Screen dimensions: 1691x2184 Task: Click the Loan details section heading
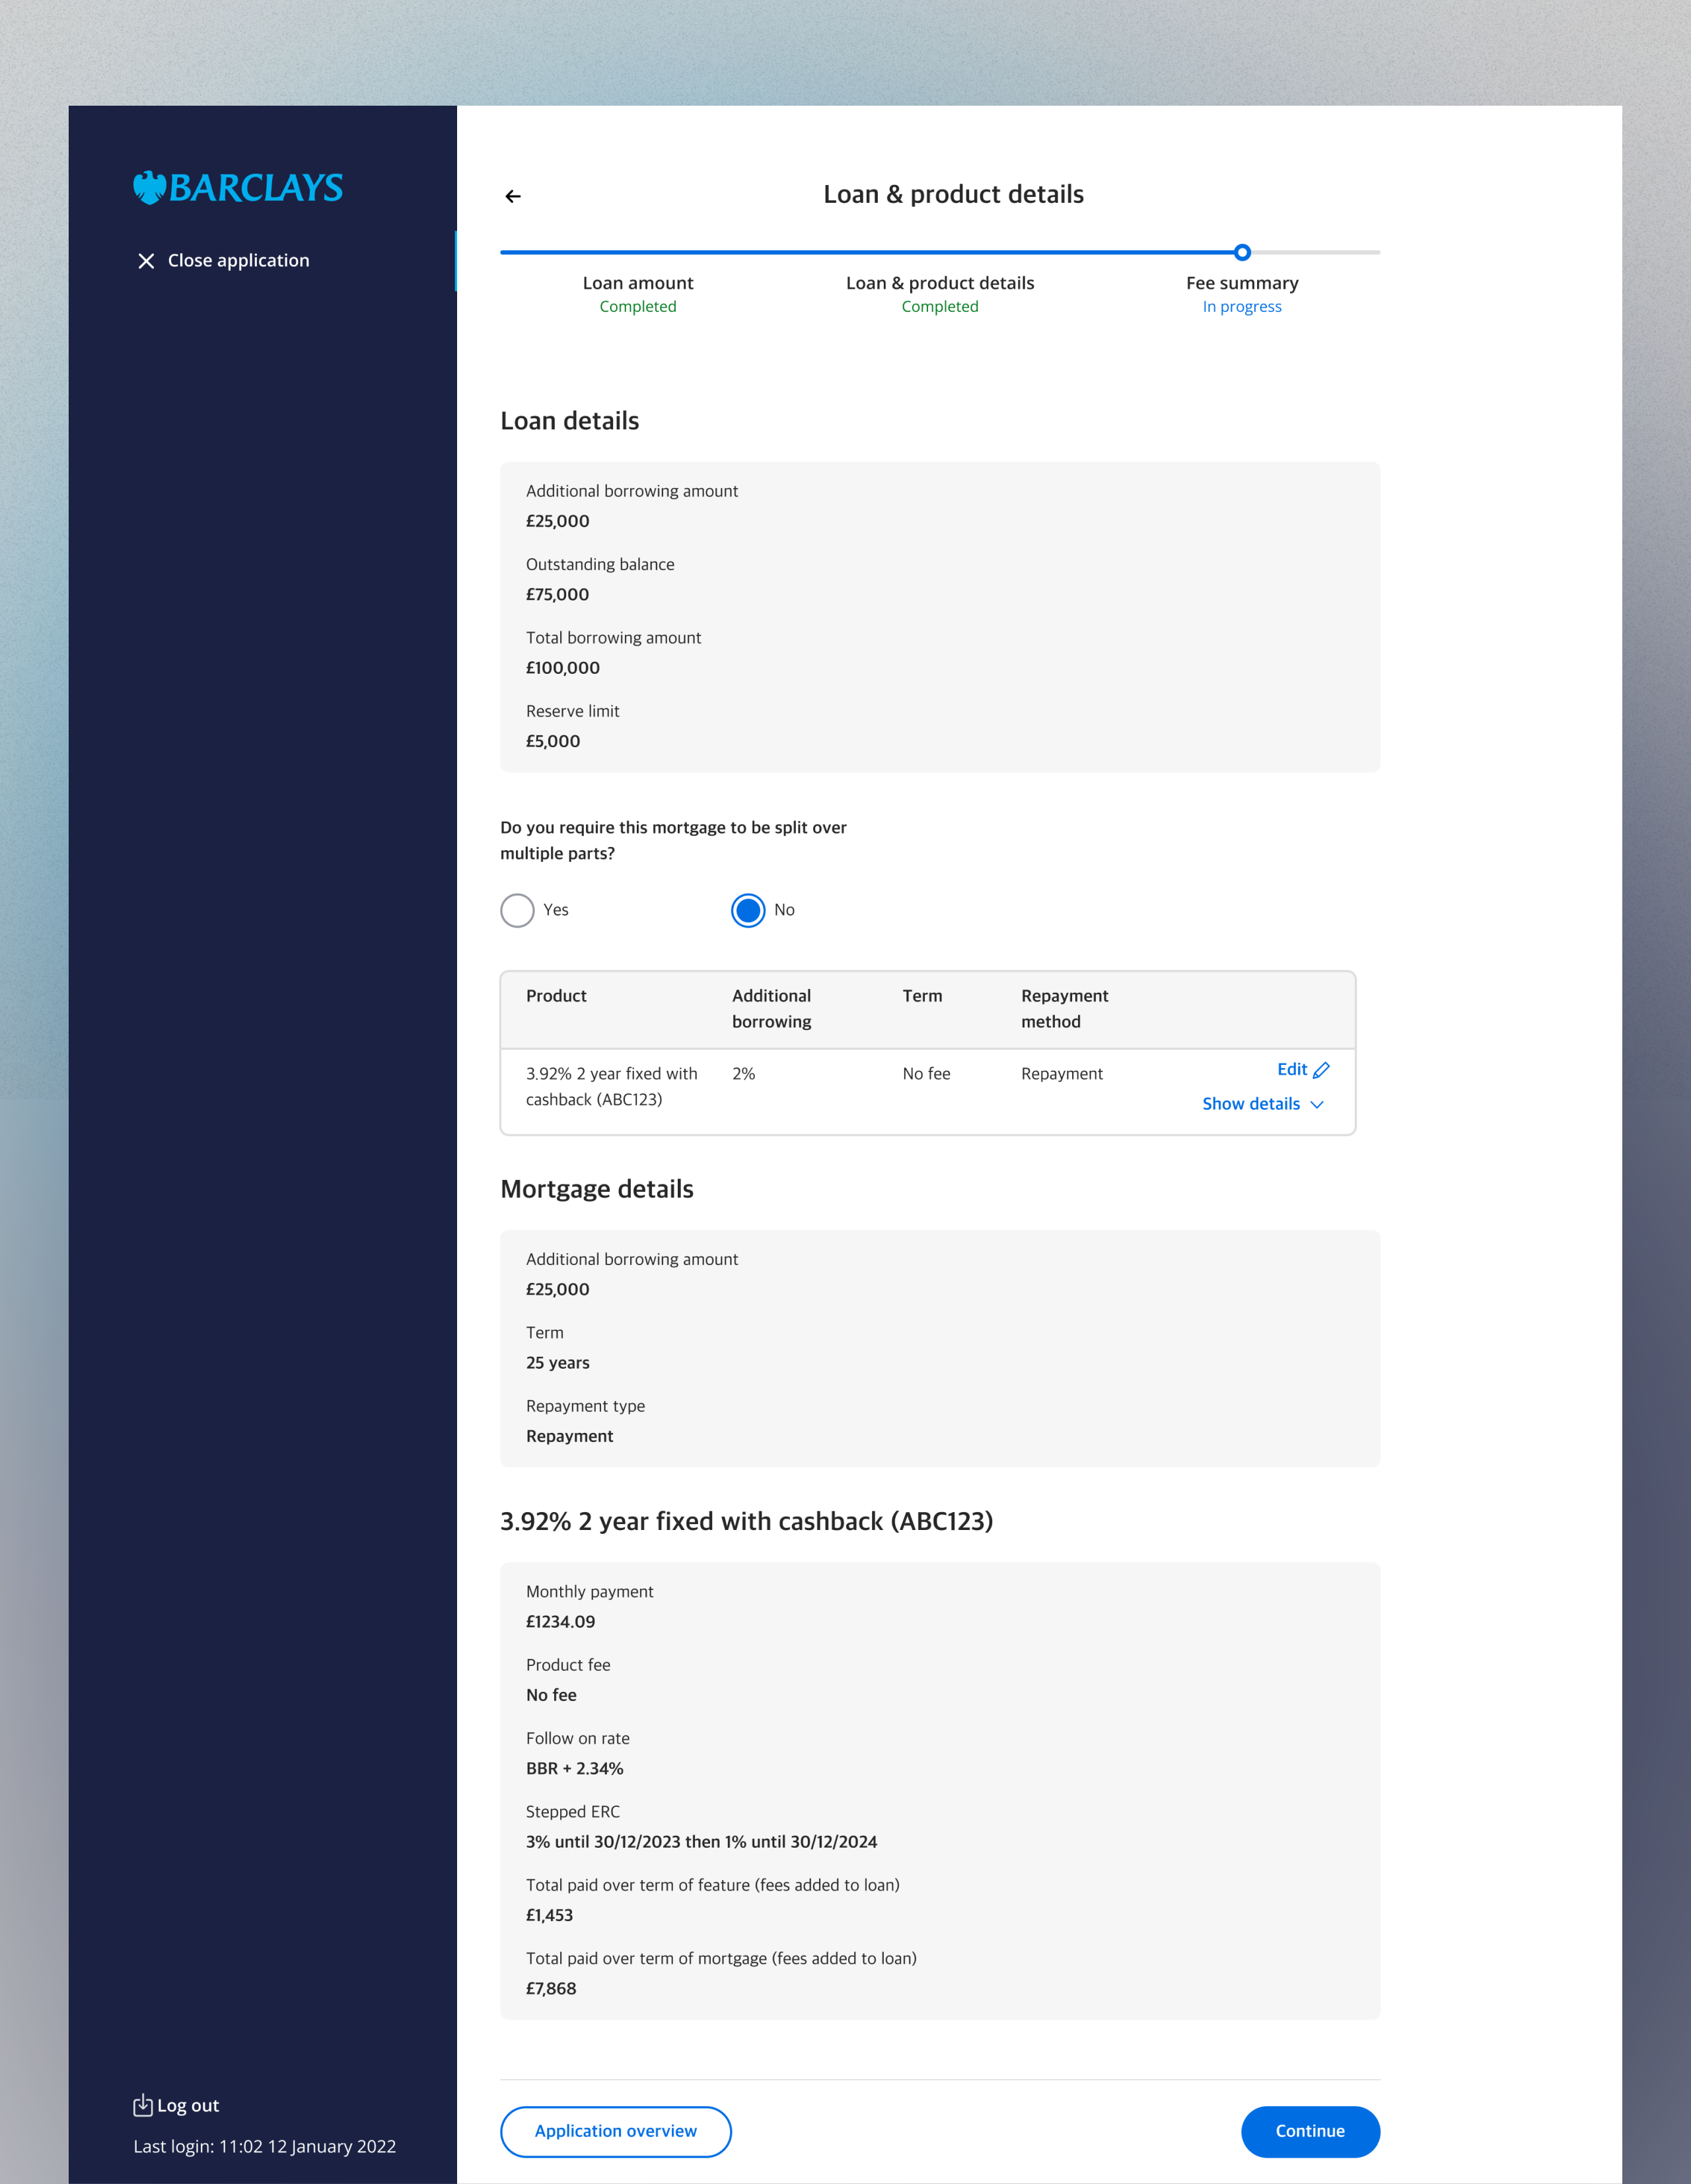point(570,421)
